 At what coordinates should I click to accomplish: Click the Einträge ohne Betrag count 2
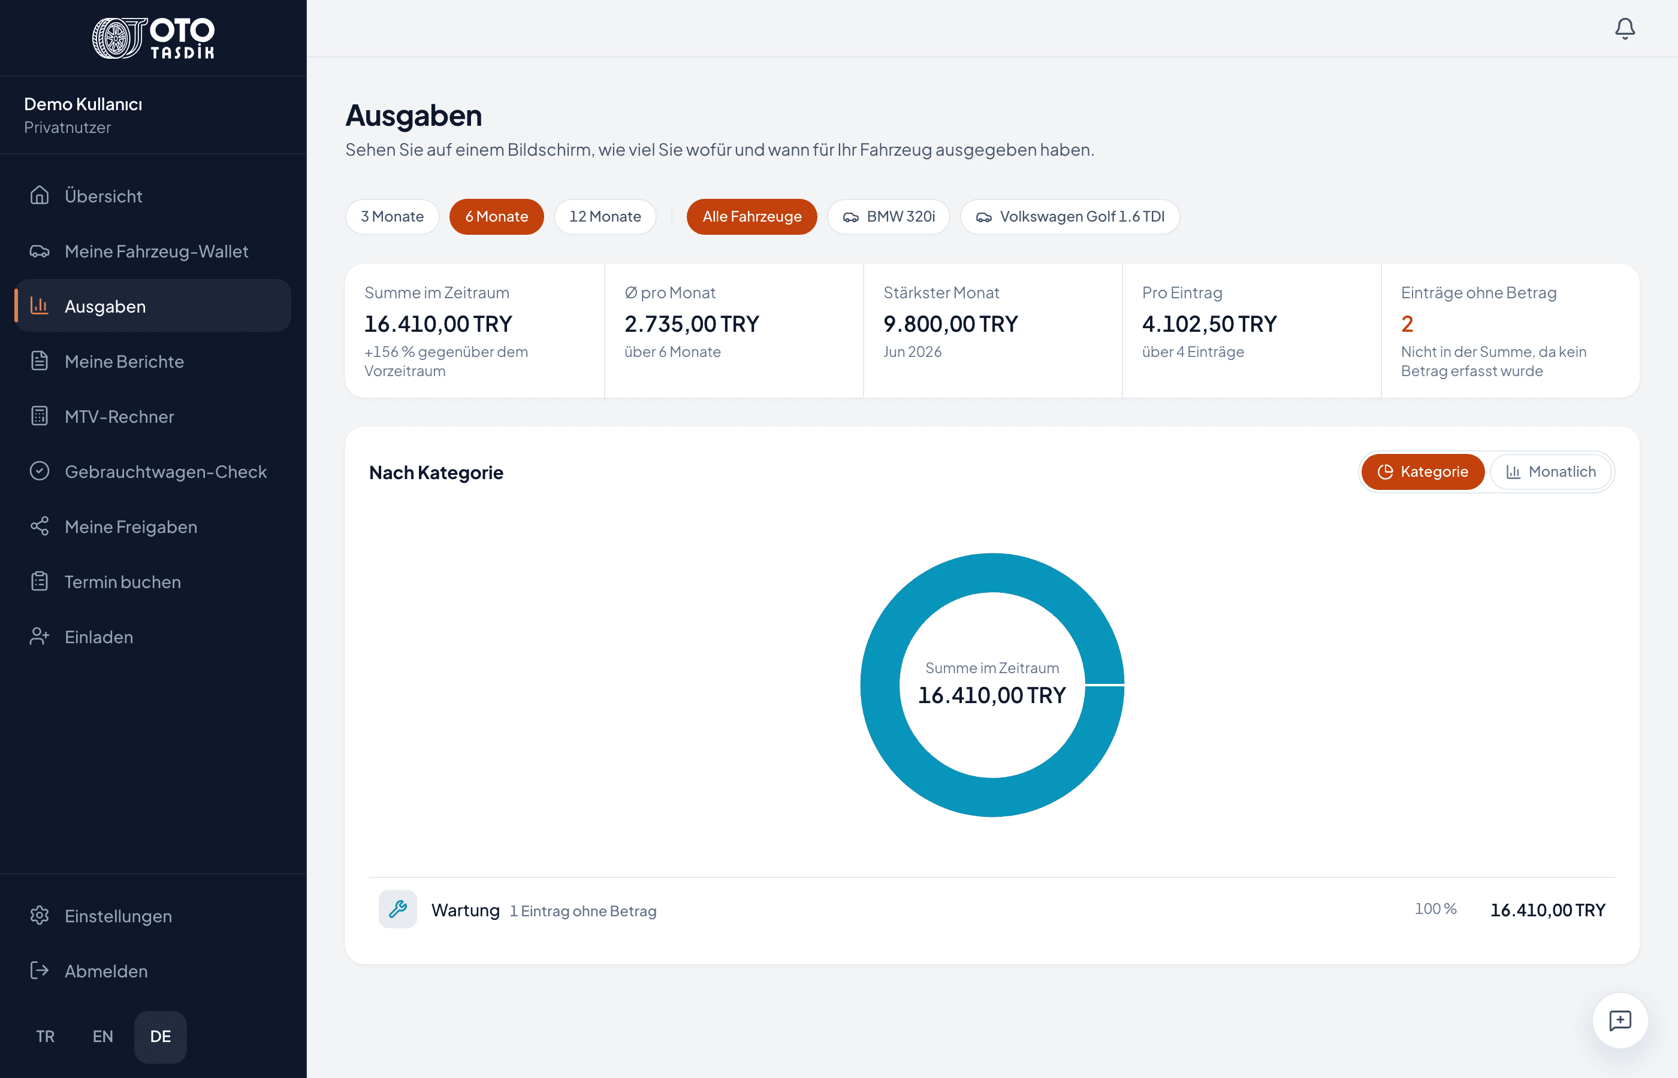1407,323
